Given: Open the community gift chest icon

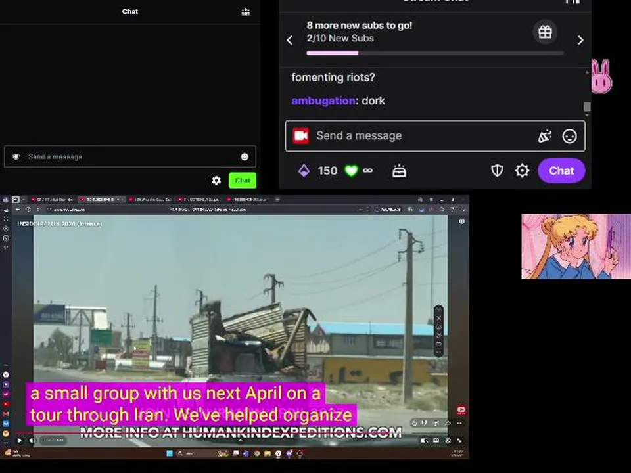Looking at the screenshot, I should [x=399, y=171].
